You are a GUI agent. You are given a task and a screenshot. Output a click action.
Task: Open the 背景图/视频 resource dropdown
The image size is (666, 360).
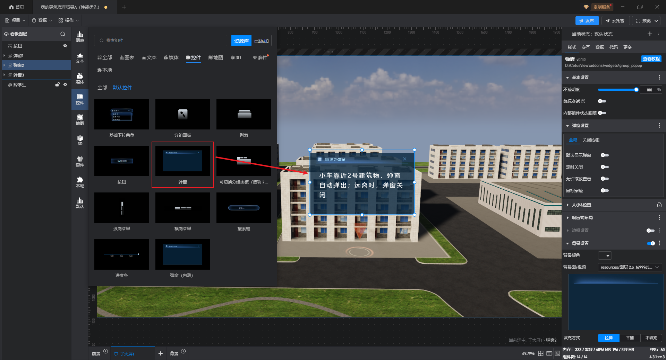pyautogui.click(x=630, y=267)
